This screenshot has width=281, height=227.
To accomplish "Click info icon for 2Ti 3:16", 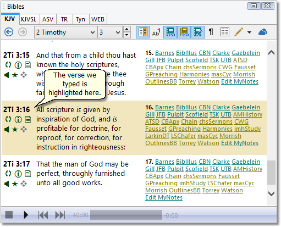I will (x=18, y=119).
